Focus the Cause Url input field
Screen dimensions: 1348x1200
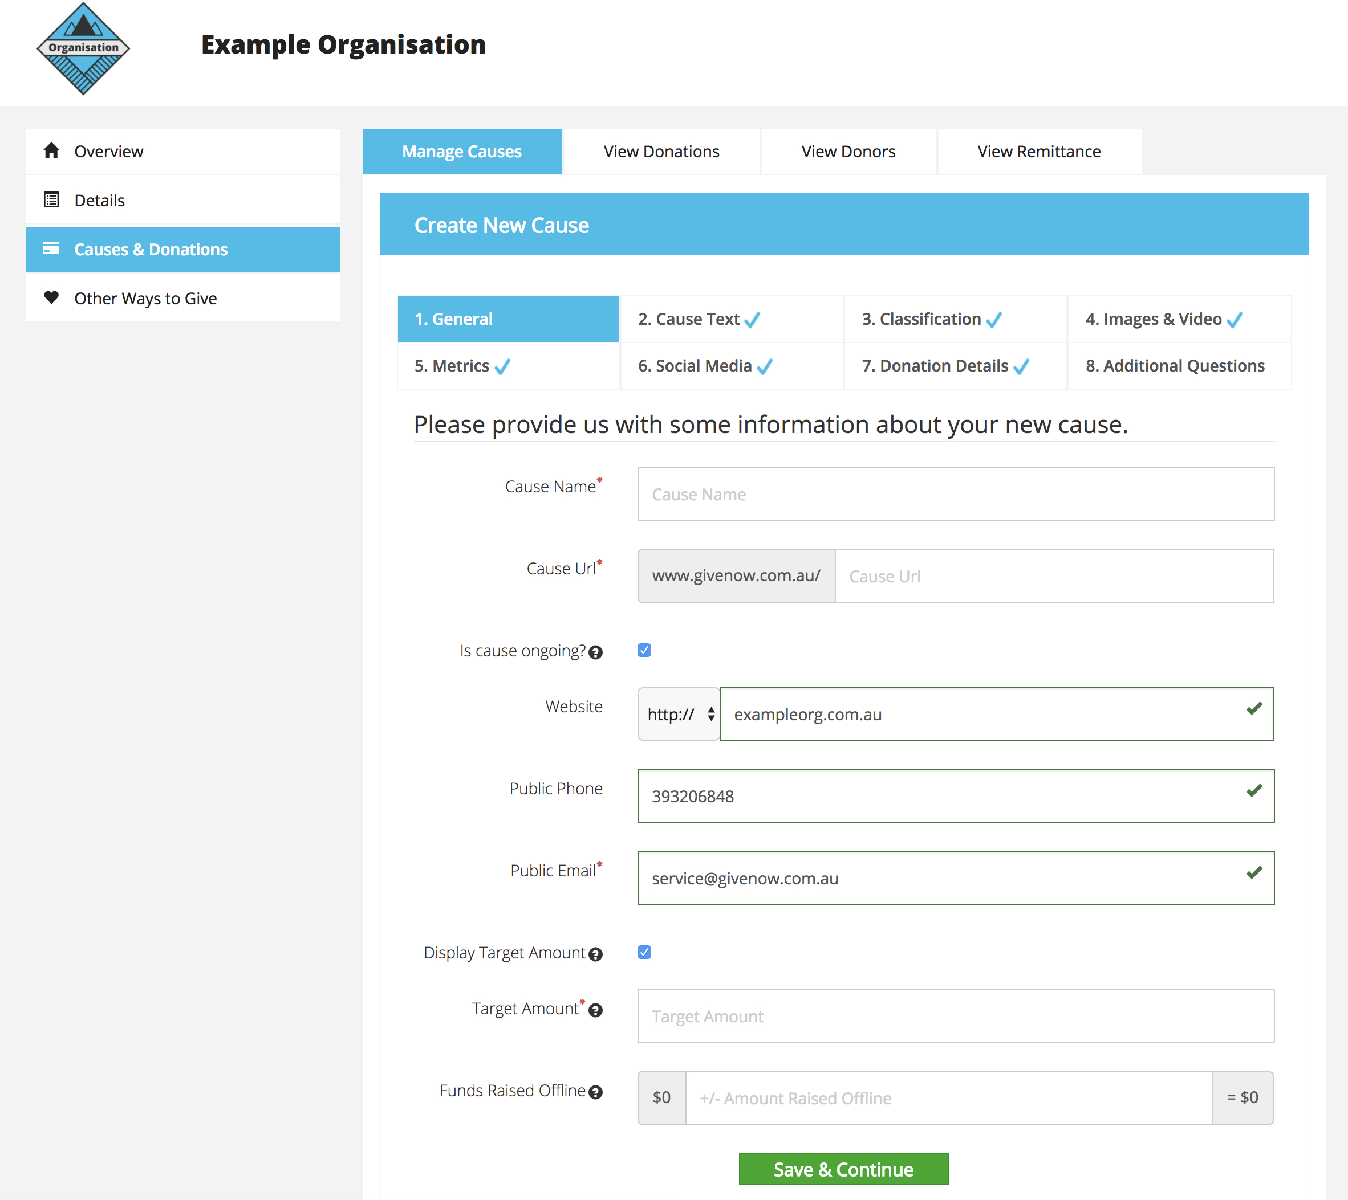(1054, 576)
